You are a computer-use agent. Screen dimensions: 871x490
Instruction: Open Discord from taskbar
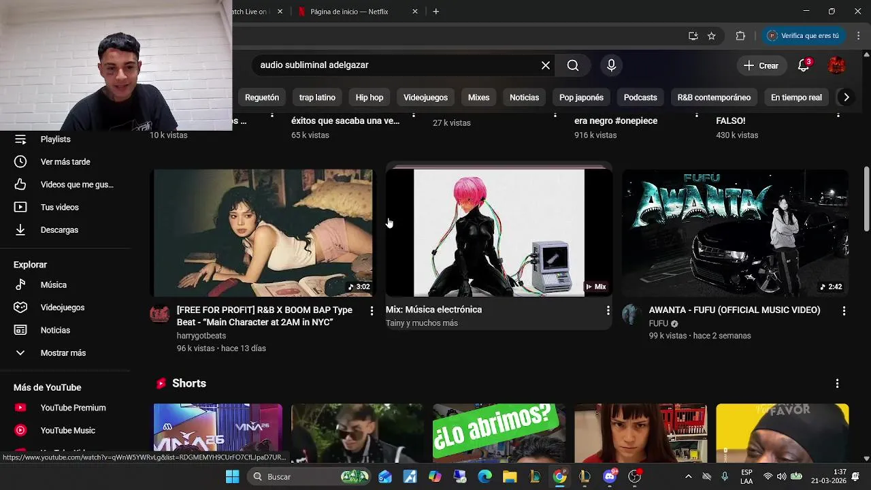(610, 476)
